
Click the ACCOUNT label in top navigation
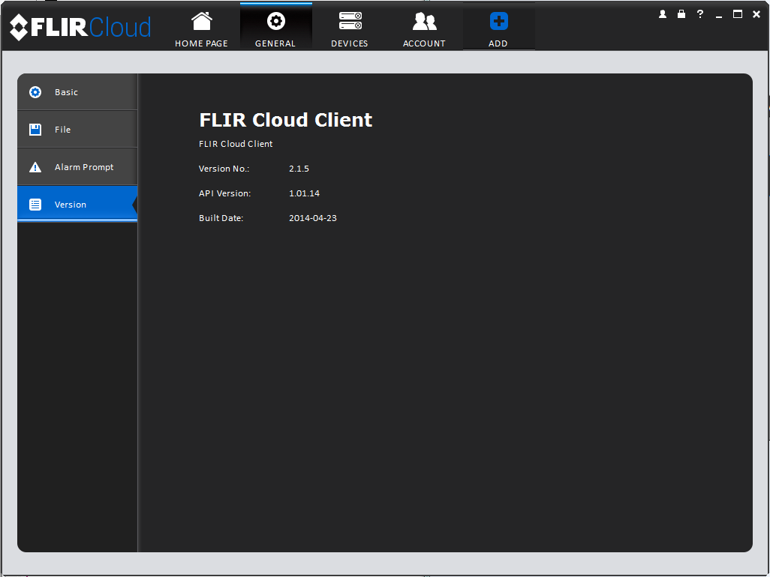click(x=424, y=43)
